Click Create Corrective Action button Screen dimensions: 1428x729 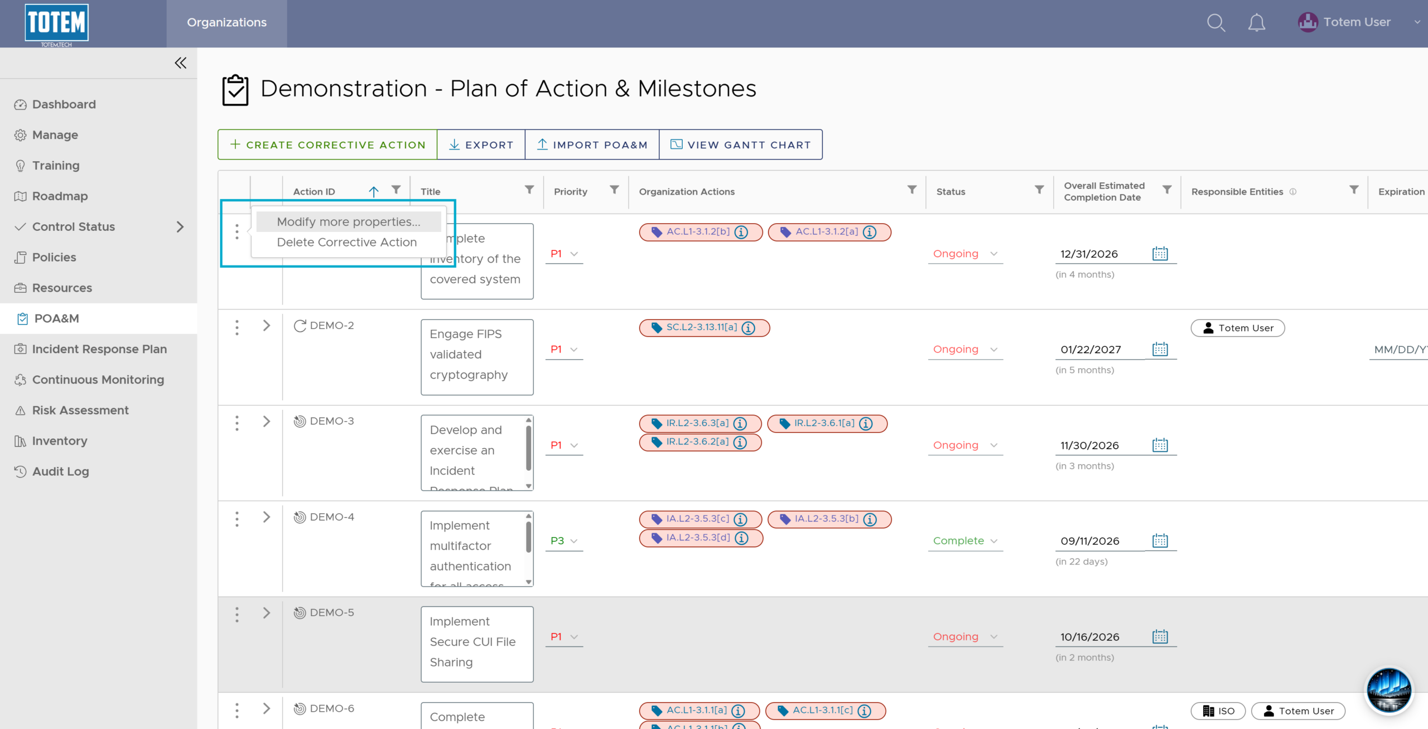[327, 145]
